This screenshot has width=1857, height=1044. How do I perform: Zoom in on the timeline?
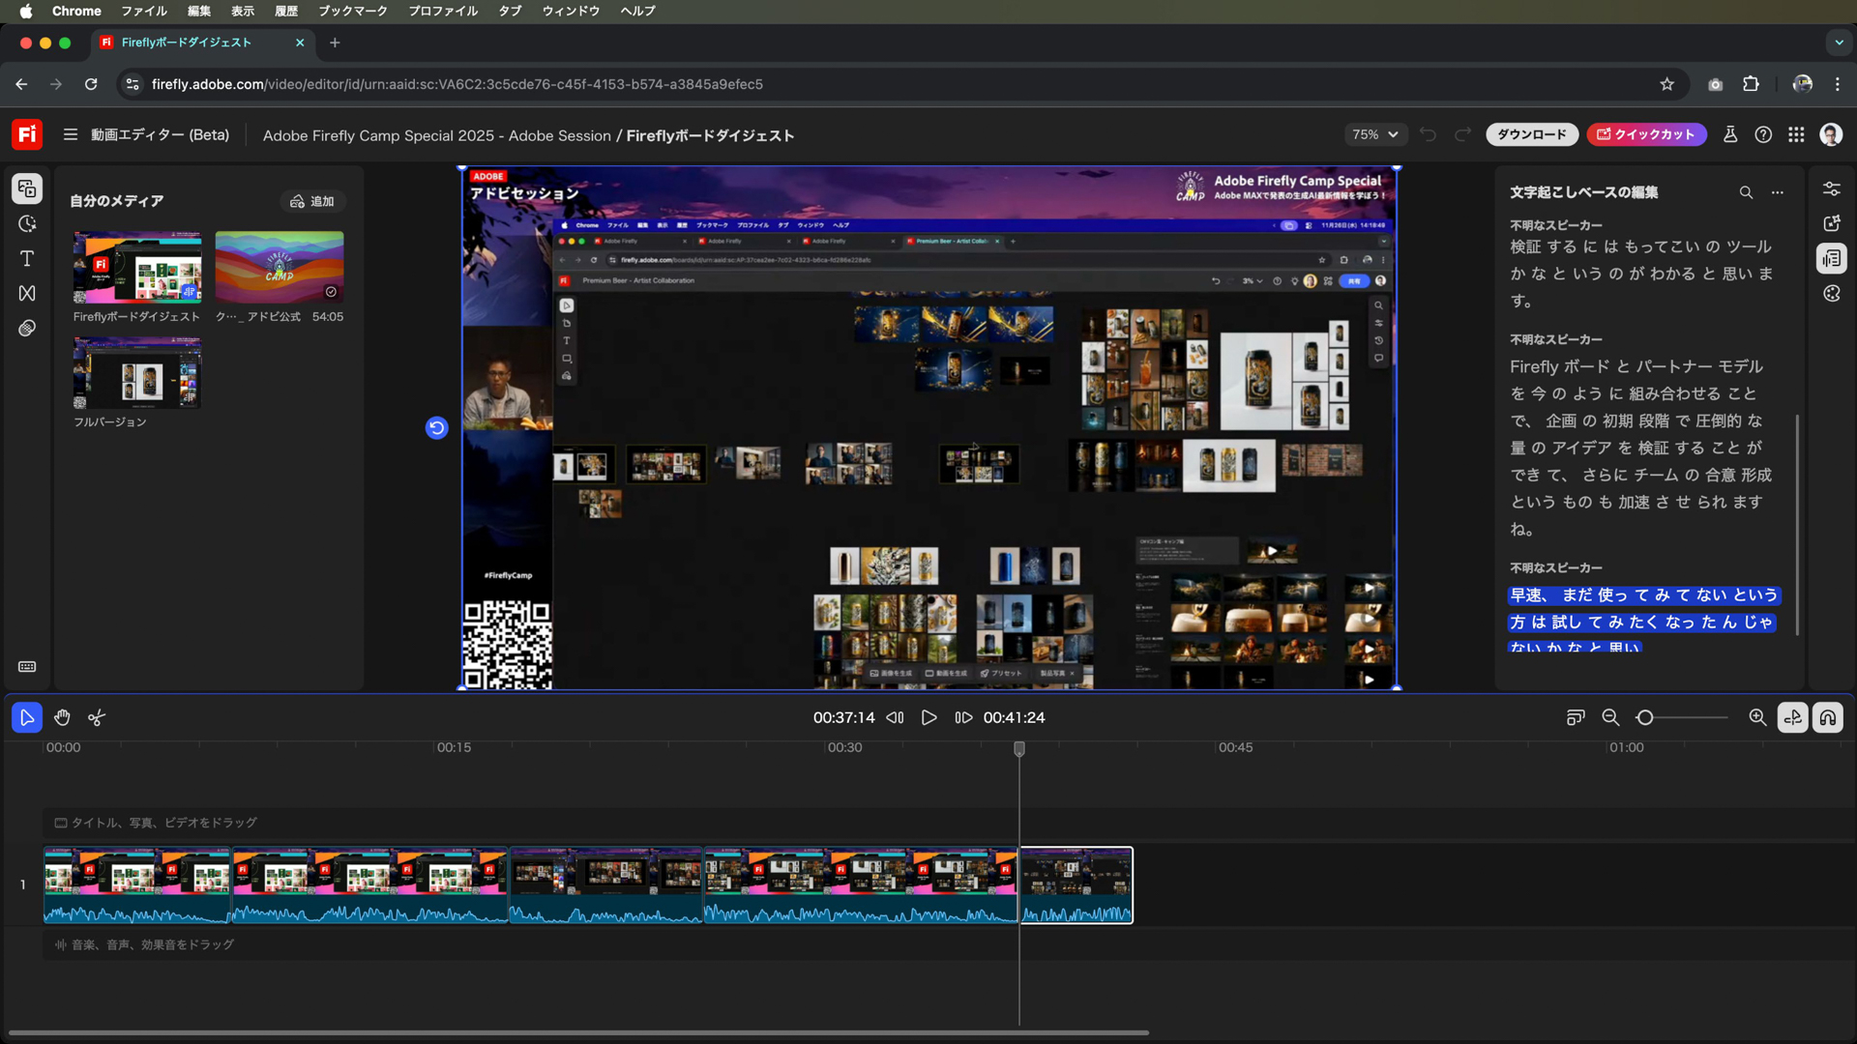click(x=1757, y=717)
